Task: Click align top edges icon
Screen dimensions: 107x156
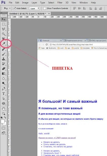Action: point(75,9)
